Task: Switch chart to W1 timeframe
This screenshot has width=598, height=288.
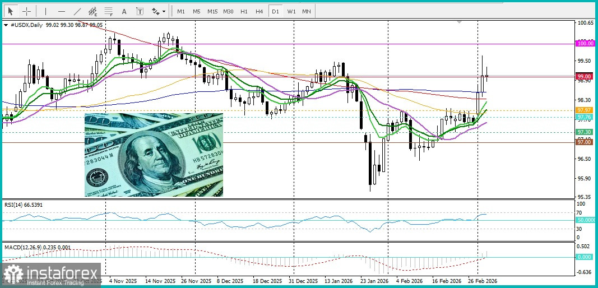Action: point(291,11)
